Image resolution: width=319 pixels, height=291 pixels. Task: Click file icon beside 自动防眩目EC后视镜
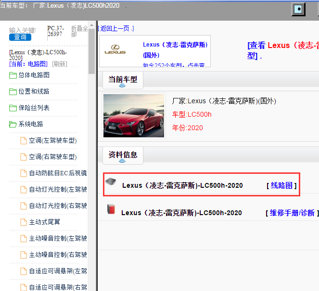pyautogui.click(x=24, y=173)
